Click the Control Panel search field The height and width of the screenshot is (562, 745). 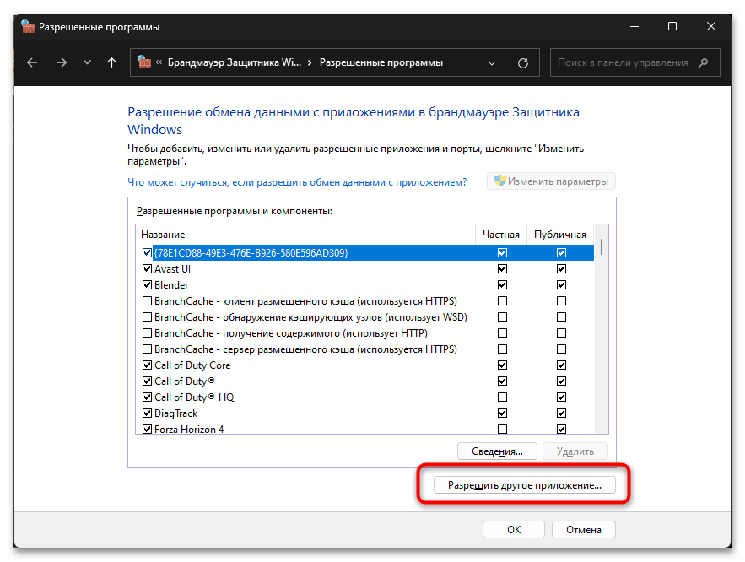623,62
